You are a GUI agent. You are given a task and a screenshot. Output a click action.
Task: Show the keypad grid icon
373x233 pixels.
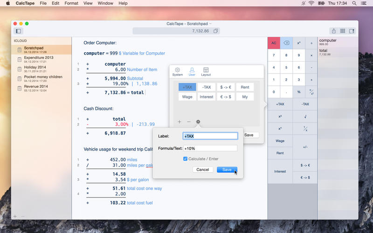(343, 31)
